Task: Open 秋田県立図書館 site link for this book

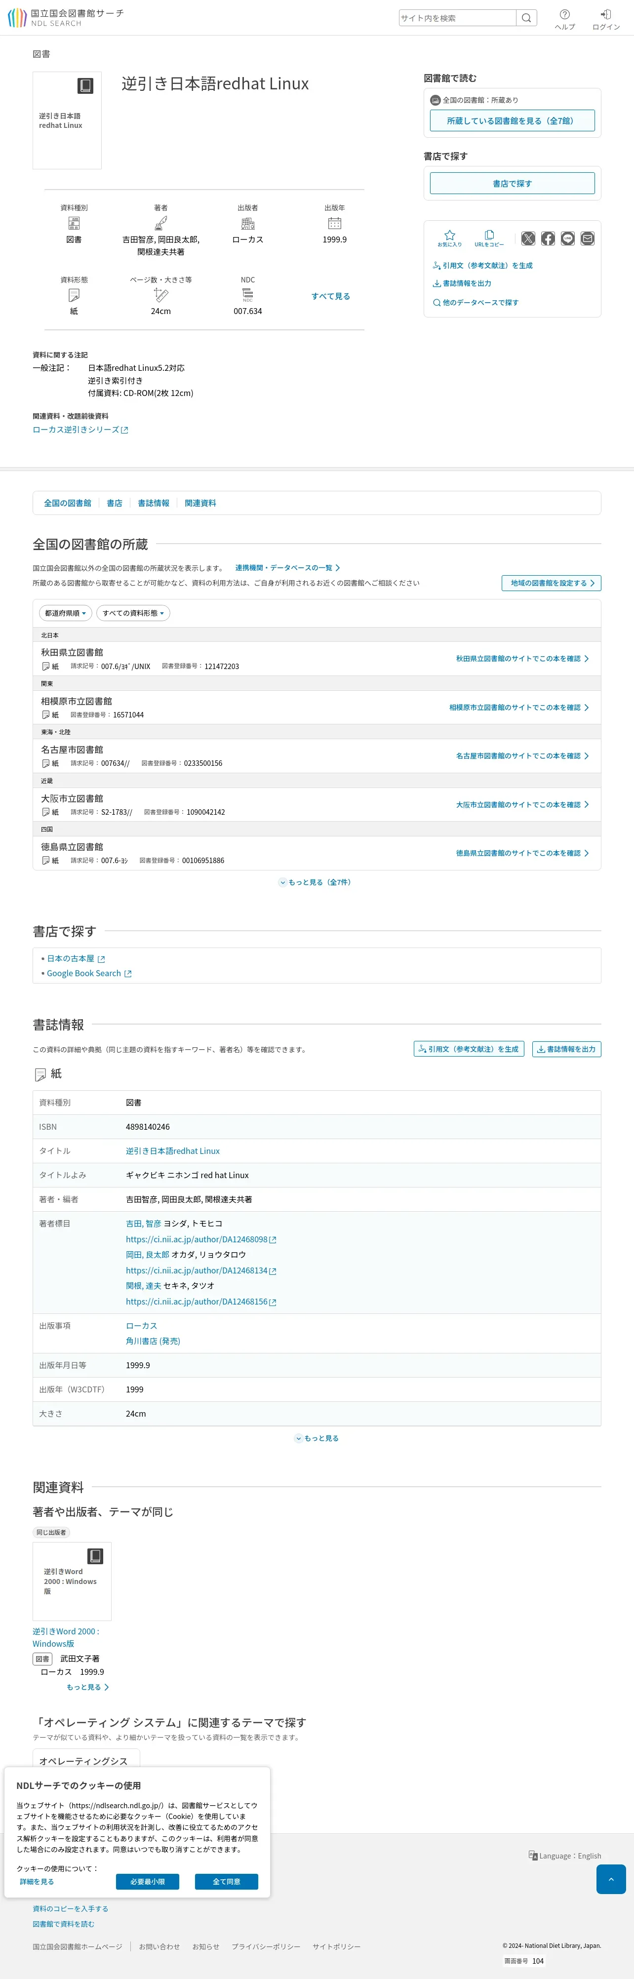Action: (x=522, y=658)
